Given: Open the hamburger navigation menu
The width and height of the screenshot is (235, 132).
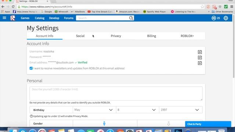Looking at the screenshot, I should pyautogui.click(x=4, y=18).
